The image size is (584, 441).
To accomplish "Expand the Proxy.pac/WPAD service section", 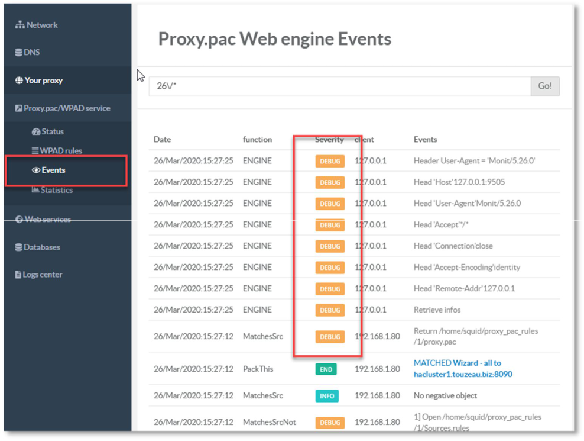I will tap(66, 108).
